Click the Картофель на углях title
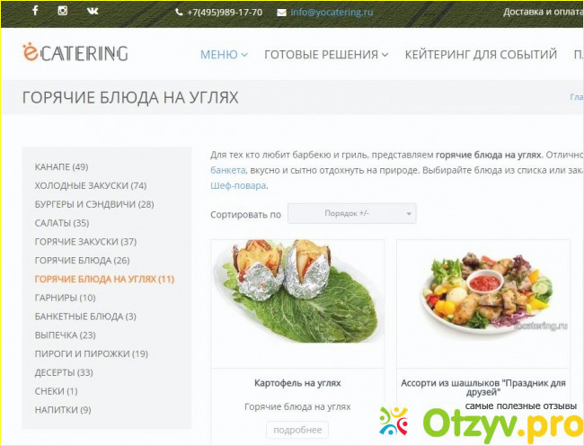 (x=297, y=383)
